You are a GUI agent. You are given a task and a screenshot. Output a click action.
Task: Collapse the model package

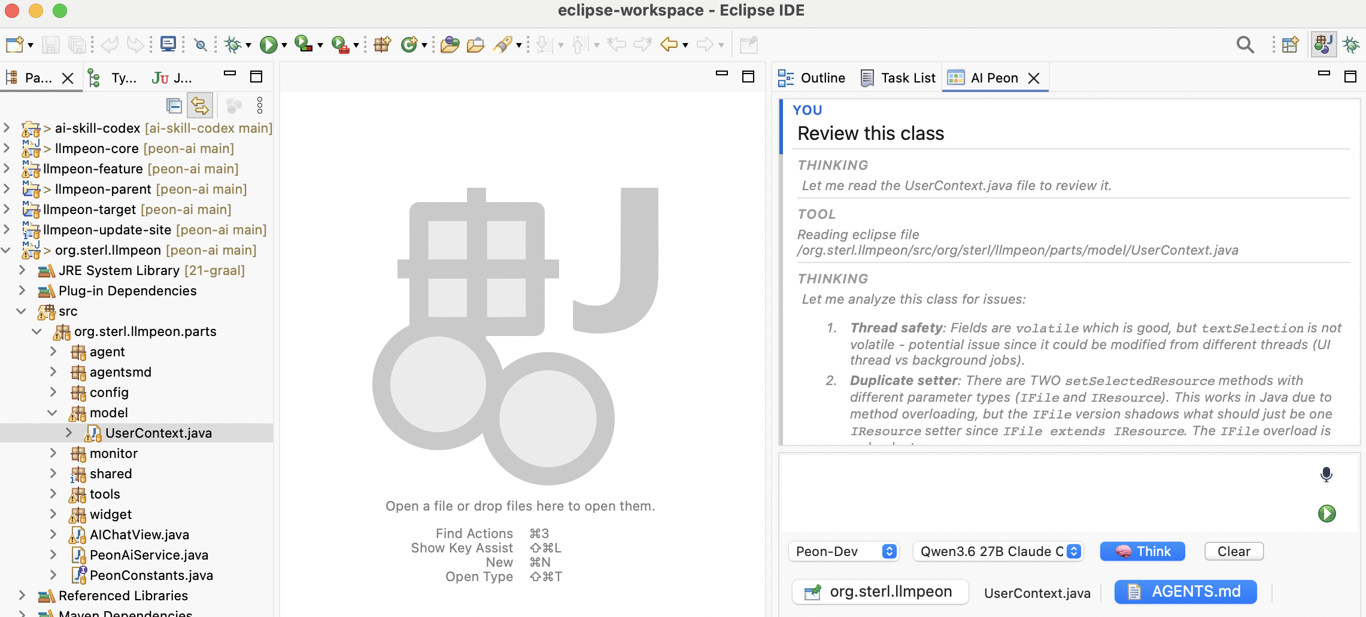[x=53, y=413]
